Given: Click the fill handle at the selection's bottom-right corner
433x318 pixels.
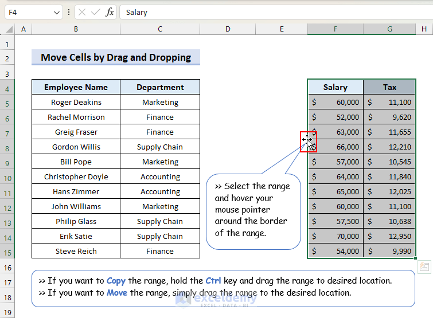Looking at the screenshot, I should pyautogui.click(x=415, y=259).
